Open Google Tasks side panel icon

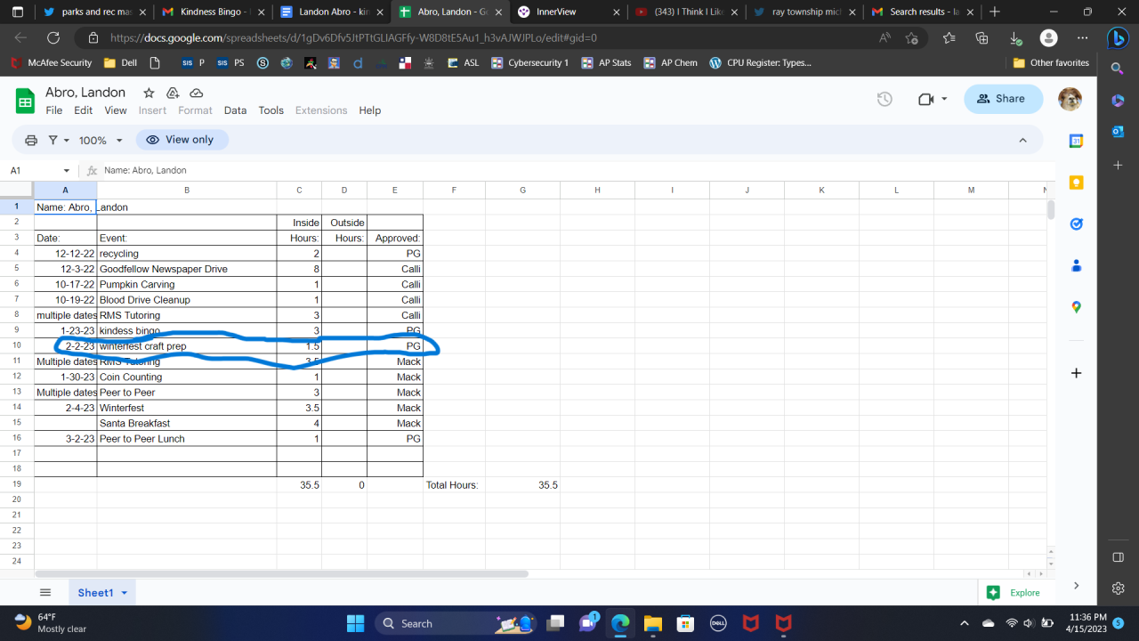[1076, 223]
